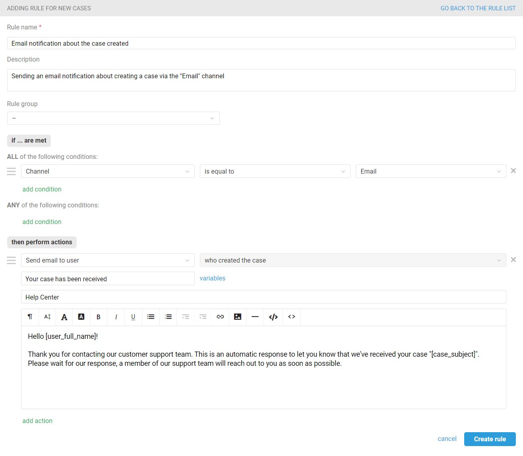Go back to the rule list
Viewport: 523px width, 456px height.
click(x=478, y=8)
